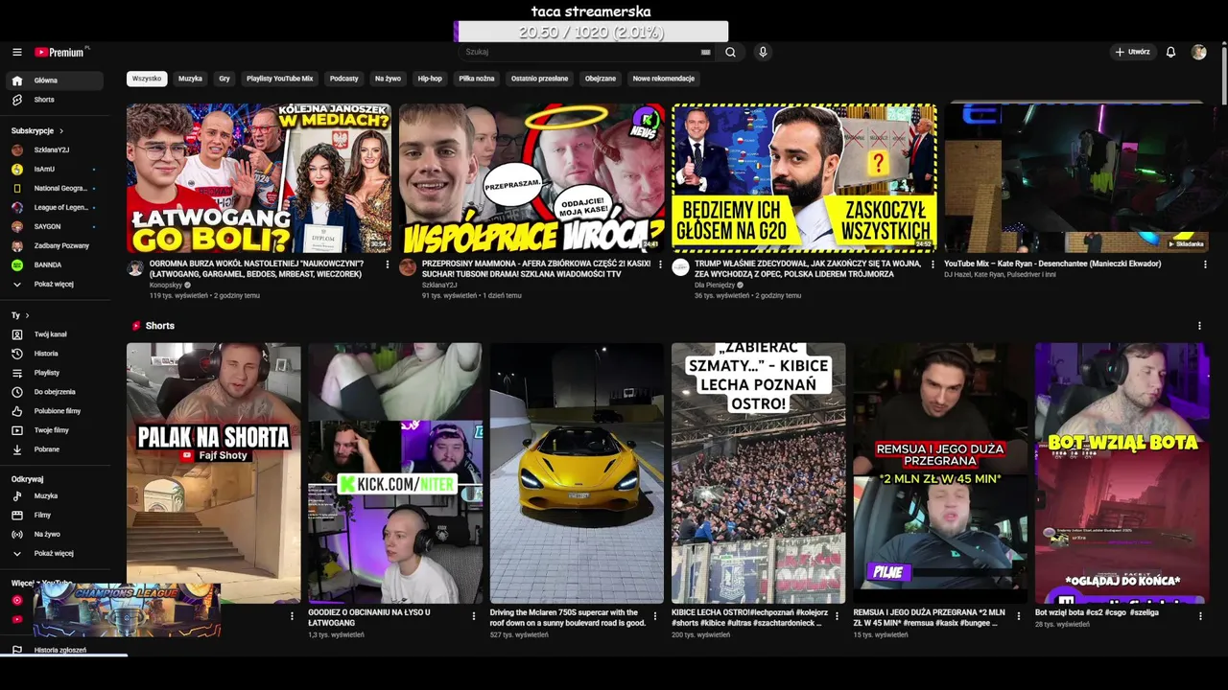Viewport: 1228px width, 690px height.
Task: Select the Muzyka filter chip
Action: (190, 79)
